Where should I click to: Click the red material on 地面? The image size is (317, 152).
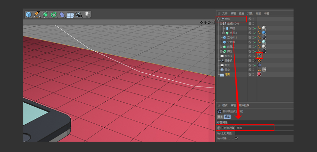tap(259, 74)
